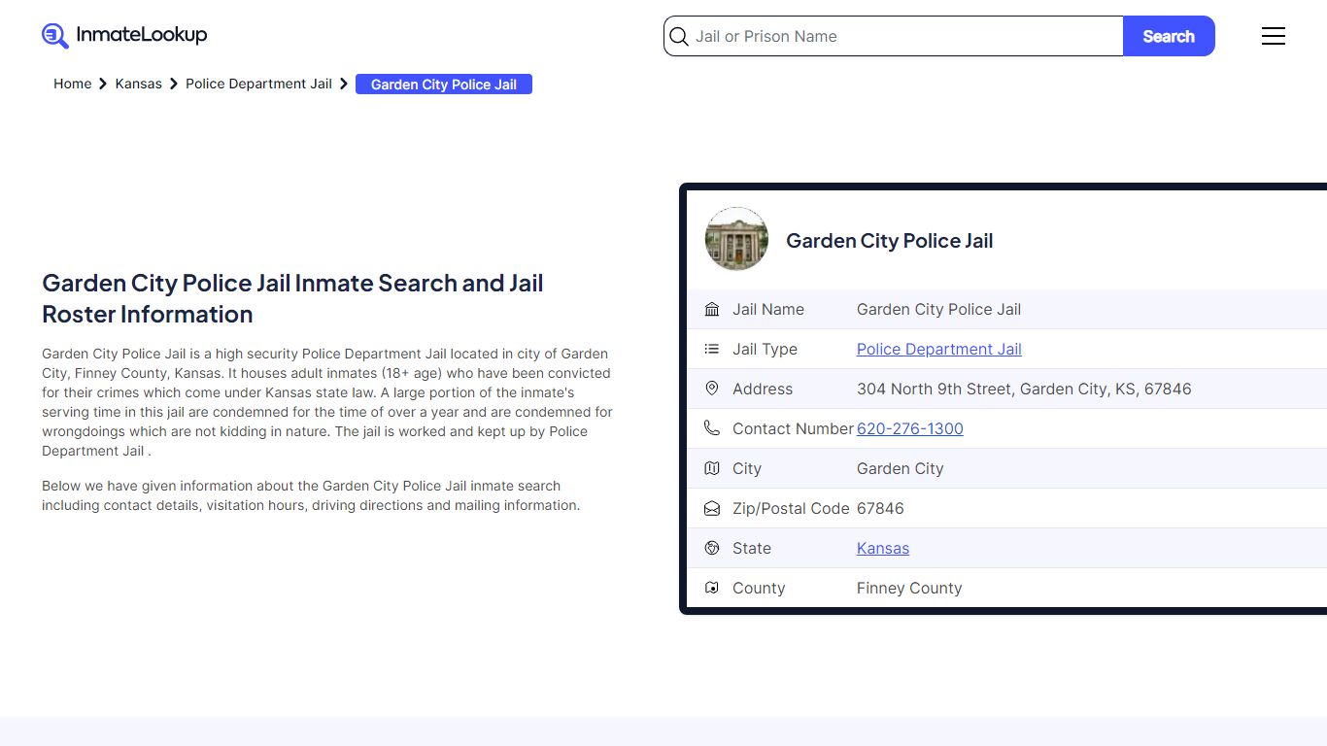1327x746 pixels.
Task: Click the Address label
Action: [763, 389]
